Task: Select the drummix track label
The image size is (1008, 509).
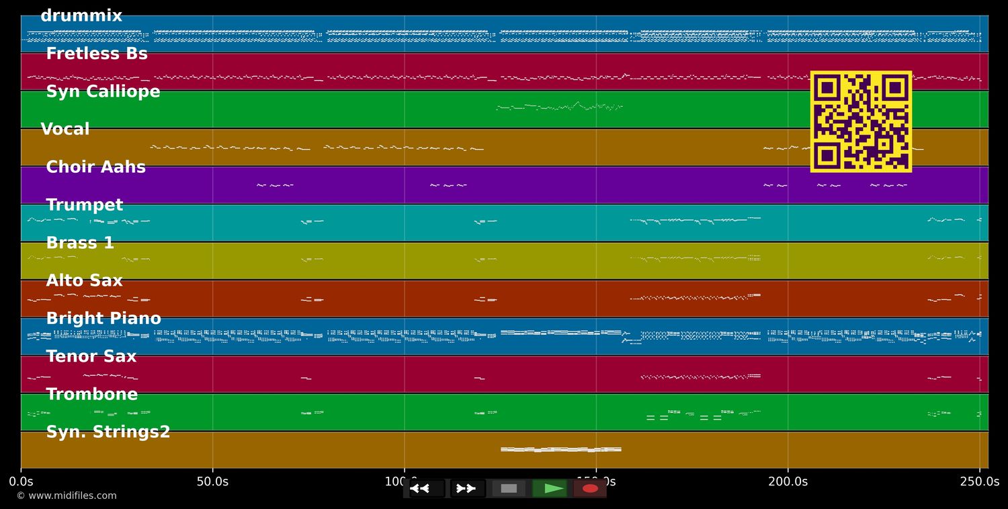Action: tap(81, 16)
